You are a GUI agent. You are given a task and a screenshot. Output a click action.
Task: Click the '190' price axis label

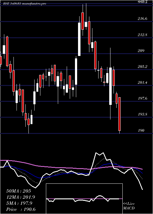[x=141, y=131]
